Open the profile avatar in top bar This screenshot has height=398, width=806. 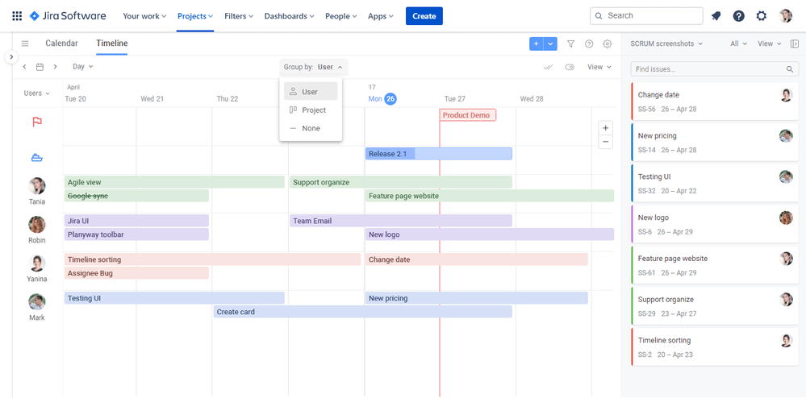pyautogui.click(x=786, y=16)
